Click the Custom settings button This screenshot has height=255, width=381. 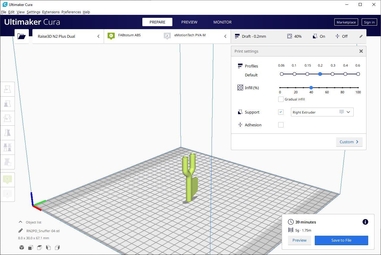[x=349, y=142]
